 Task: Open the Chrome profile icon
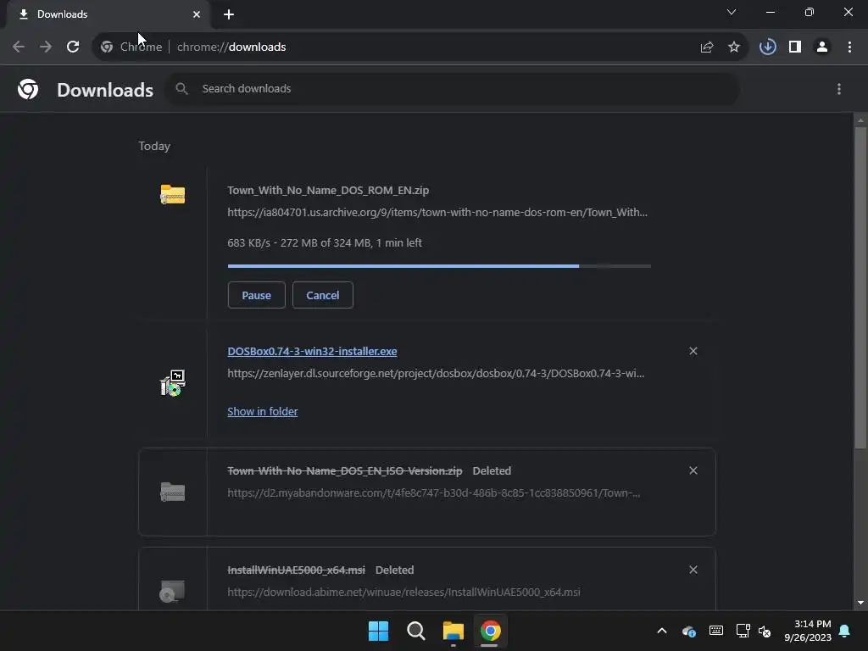coord(822,47)
